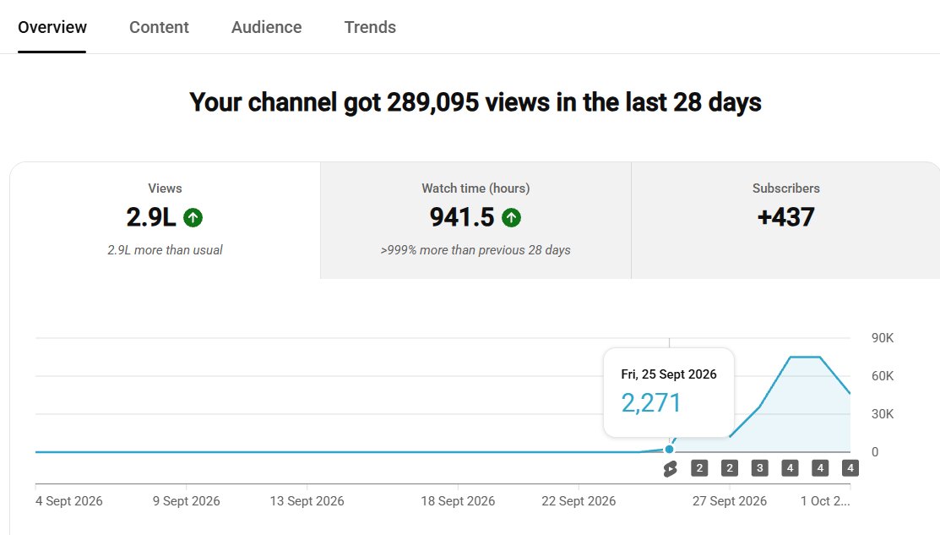940x535 pixels.
Task: Open the 4 badge right after 3 badge
Action: coord(791,468)
